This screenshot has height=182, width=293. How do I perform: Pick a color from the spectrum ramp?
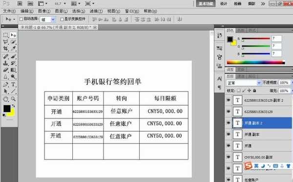[256, 62]
